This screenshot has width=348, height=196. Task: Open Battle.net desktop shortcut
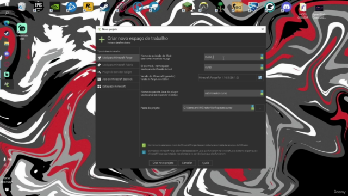pos(71,7)
